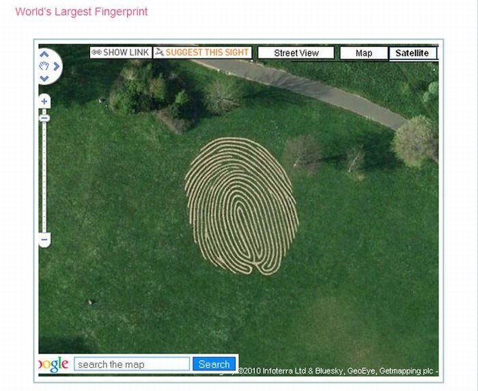Viewport: 478px width, 391px height.
Task: Click the fingerprint shape on the satellite map
Action: click(x=241, y=205)
